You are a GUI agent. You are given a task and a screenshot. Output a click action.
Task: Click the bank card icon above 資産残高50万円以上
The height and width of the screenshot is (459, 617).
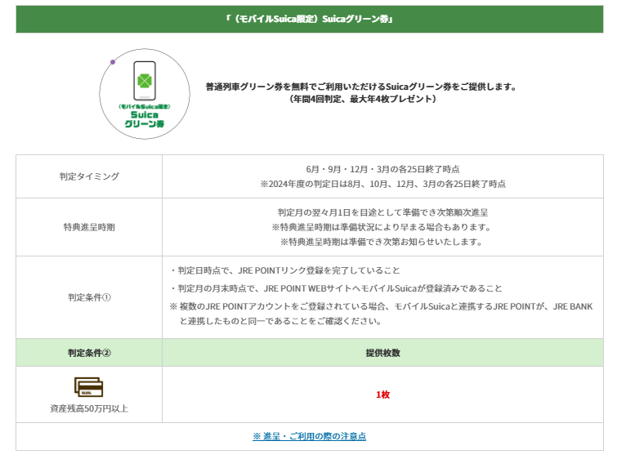tap(89, 387)
